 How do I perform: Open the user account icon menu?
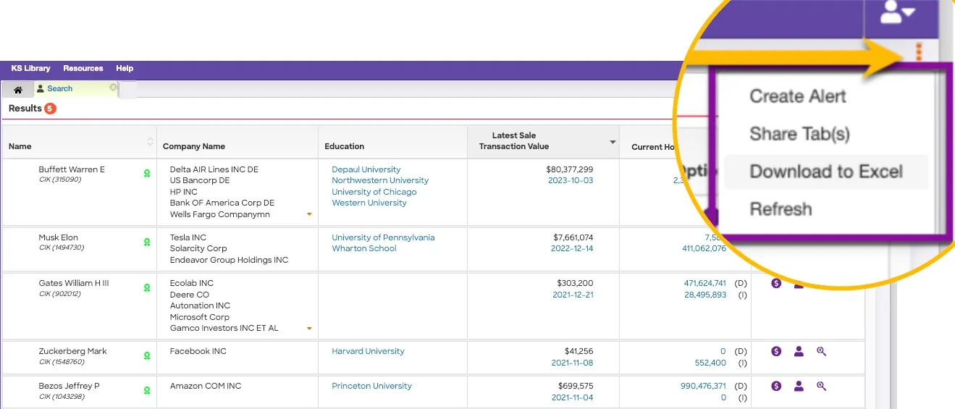click(898, 12)
